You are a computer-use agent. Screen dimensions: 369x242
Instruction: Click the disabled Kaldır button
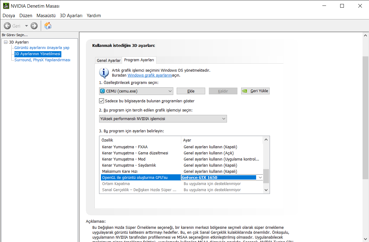click(x=223, y=91)
